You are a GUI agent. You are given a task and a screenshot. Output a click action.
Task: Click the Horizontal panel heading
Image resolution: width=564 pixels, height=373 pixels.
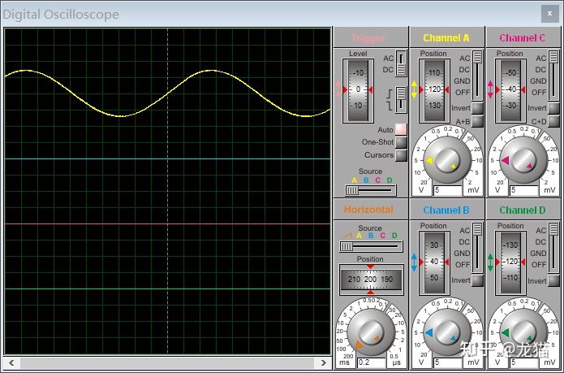[368, 210]
